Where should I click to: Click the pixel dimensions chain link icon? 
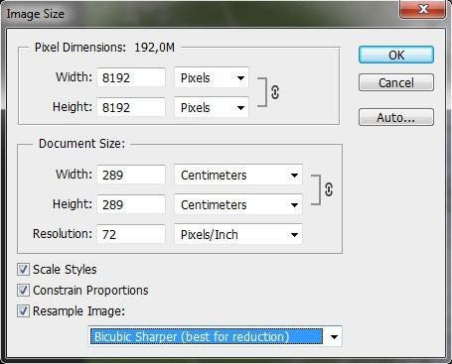click(x=275, y=92)
